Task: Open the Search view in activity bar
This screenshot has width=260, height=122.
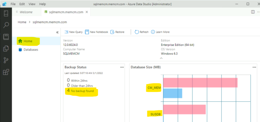Action: click(6, 25)
